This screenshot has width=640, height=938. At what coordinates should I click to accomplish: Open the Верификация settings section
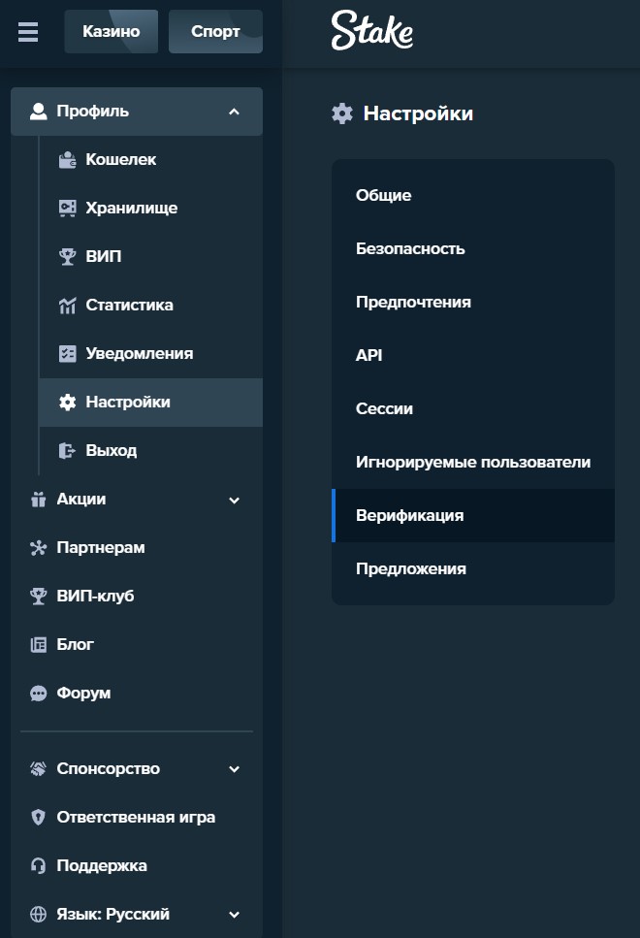407,515
